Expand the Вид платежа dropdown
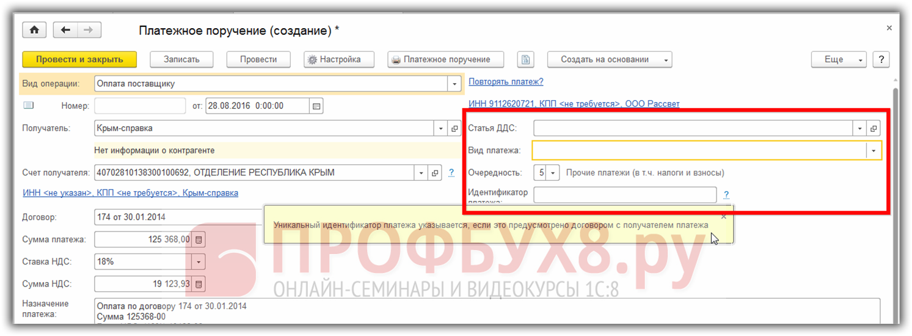912x336 pixels. point(874,150)
